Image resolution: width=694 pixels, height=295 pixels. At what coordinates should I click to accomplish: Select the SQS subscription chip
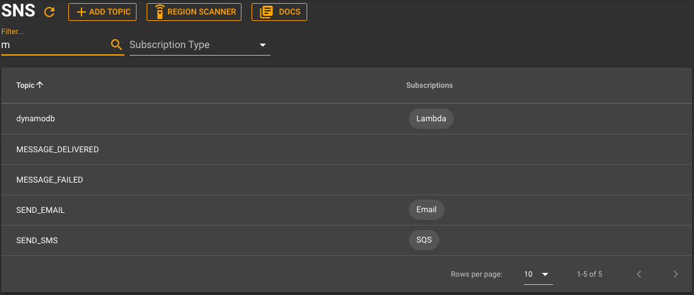tap(424, 240)
